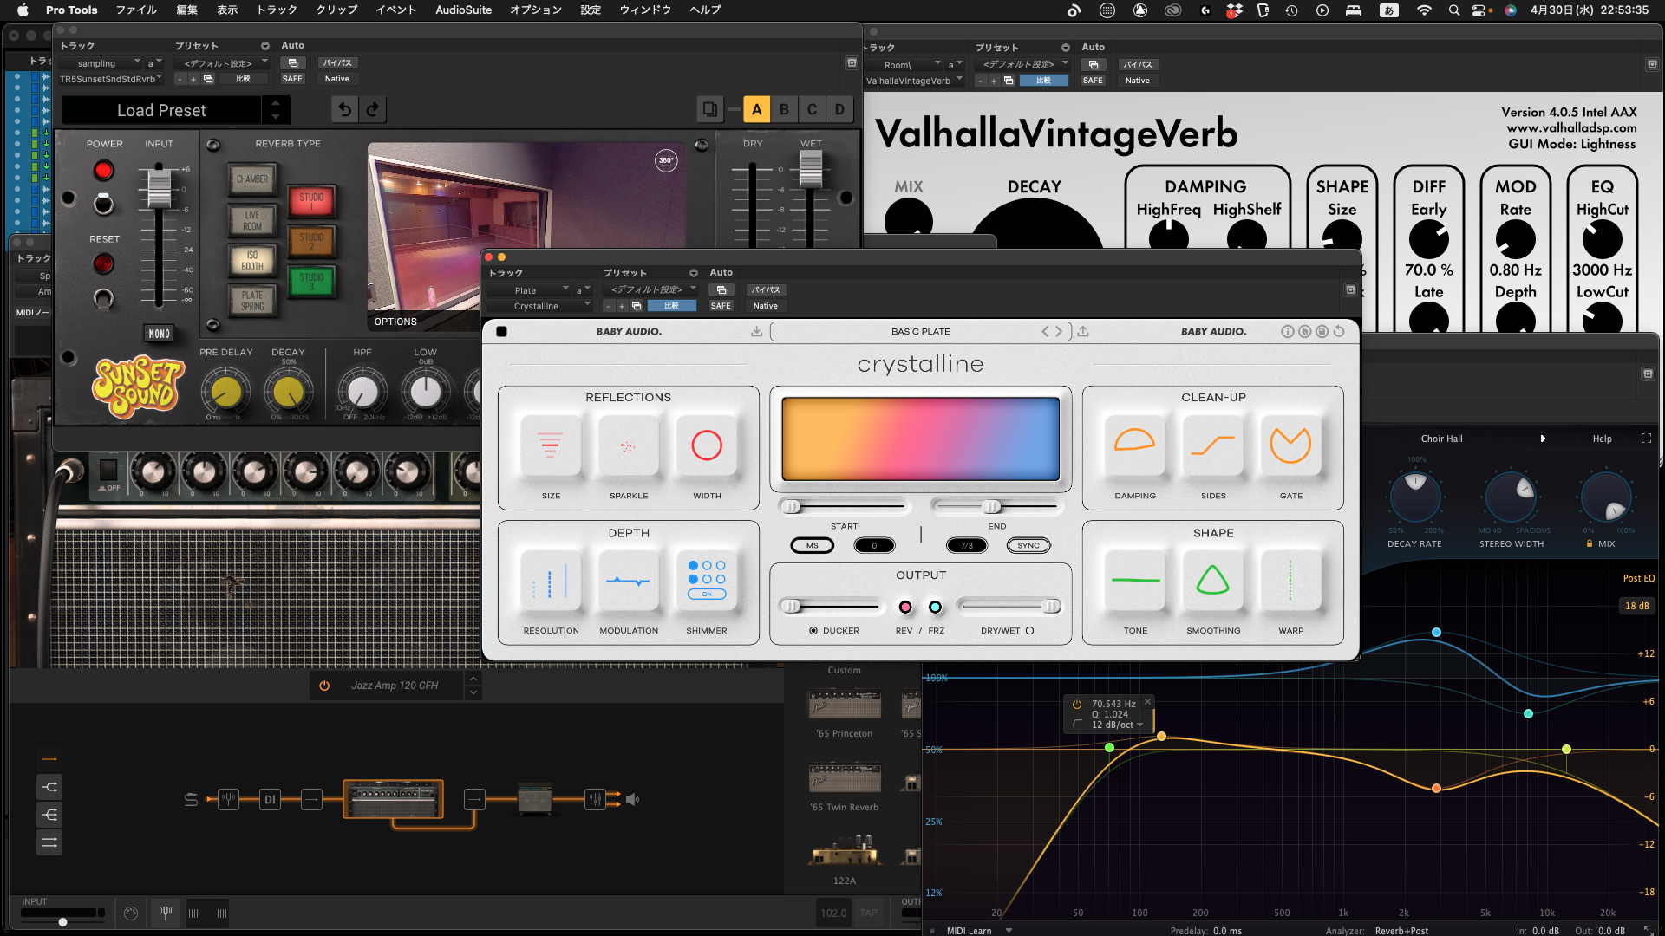The width and height of the screenshot is (1665, 936).
Task: Enable the Crystalline REV pink button
Action: pyautogui.click(x=905, y=607)
